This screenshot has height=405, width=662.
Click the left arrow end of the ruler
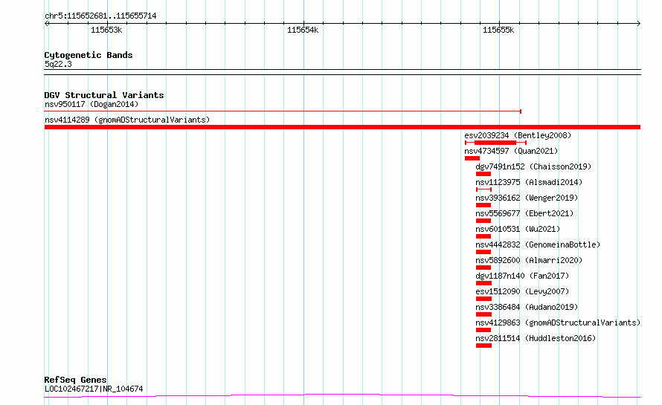point(46,24)
